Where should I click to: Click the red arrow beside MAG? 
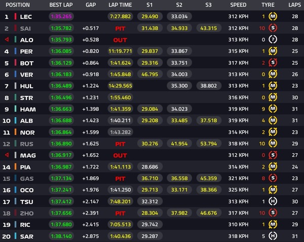click(7, 155)
